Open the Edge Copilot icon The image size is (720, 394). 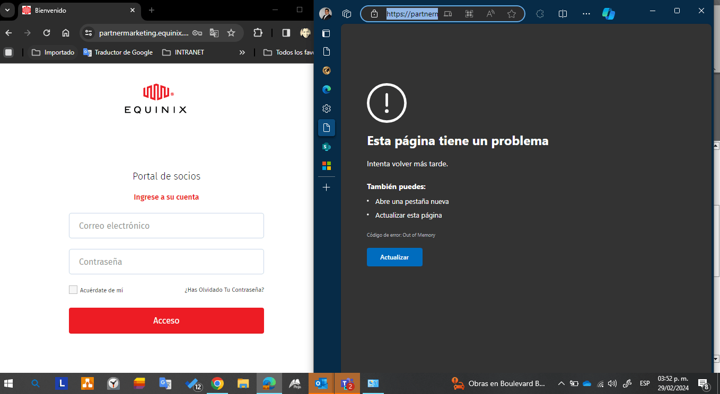[x=609, y=14]
